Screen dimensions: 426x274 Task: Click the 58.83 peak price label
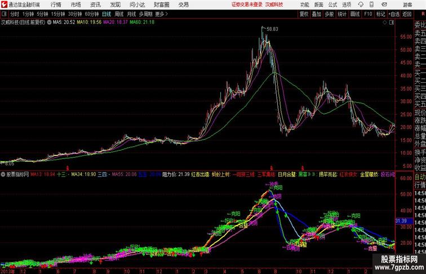click(x=272, y=29)
